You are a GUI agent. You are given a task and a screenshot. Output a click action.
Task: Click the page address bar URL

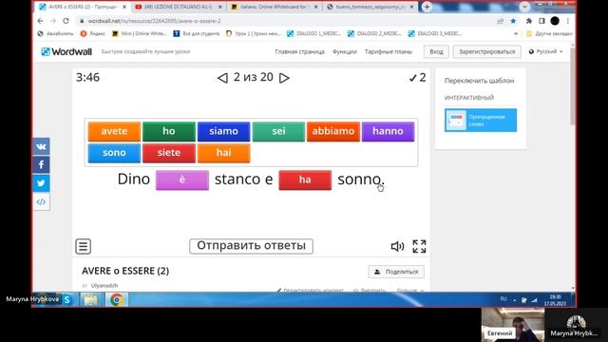[x=154, y=21]
